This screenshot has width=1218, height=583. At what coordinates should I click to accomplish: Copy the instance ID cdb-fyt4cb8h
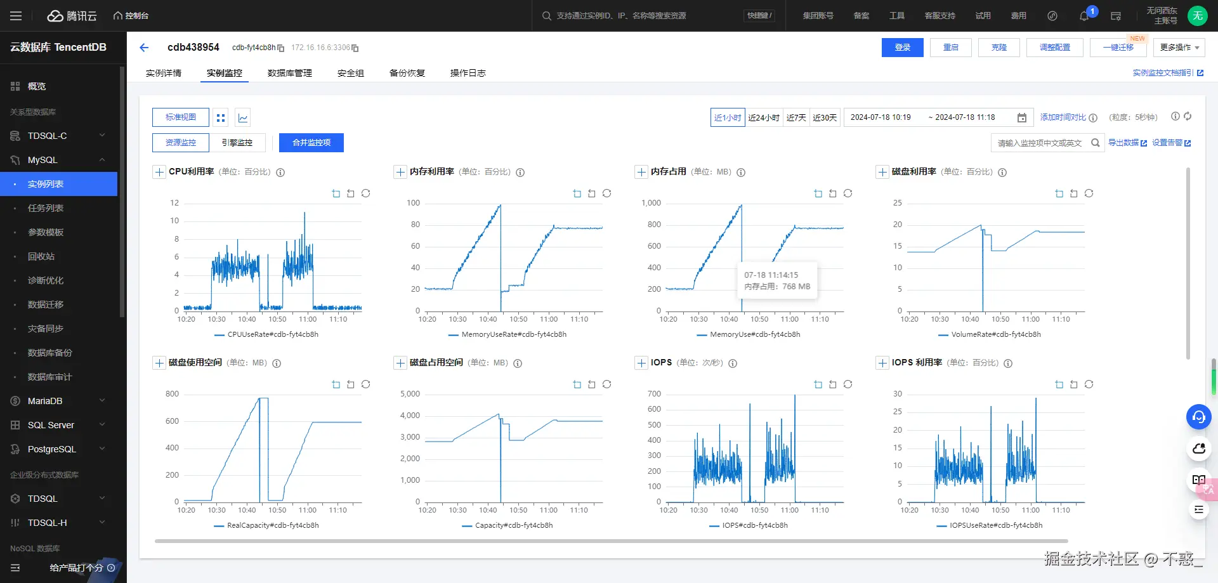281,48
